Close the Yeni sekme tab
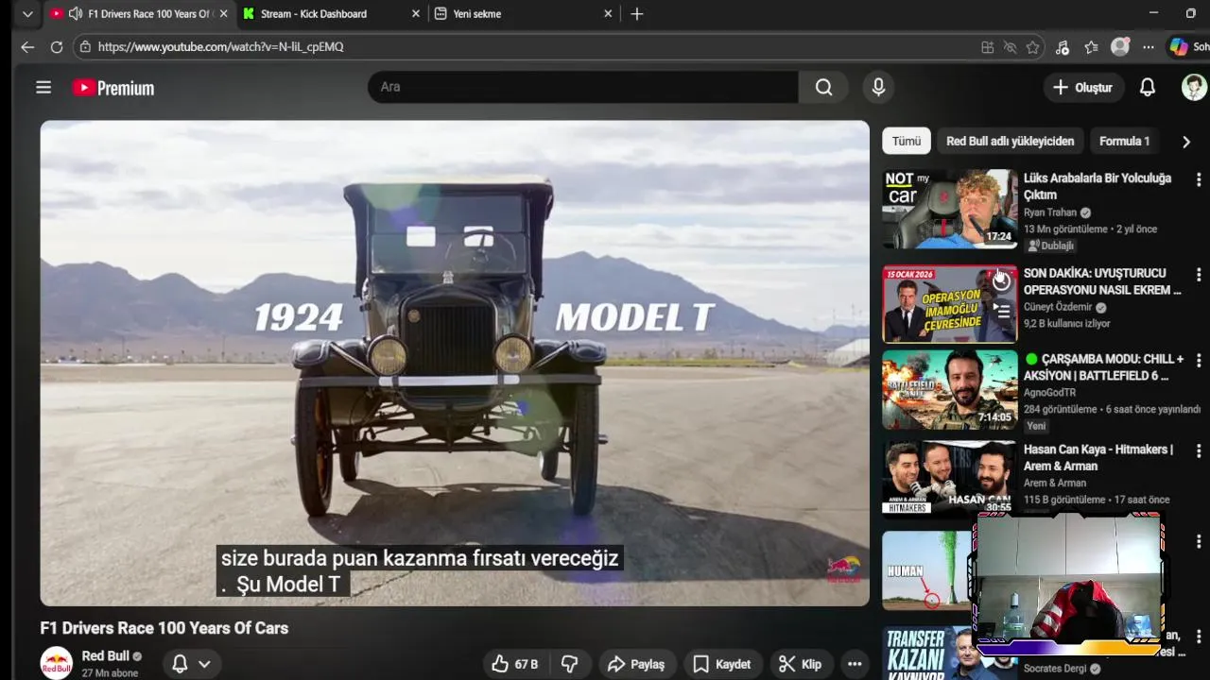This screenshot has width=1210, height=680. (608, 14)
